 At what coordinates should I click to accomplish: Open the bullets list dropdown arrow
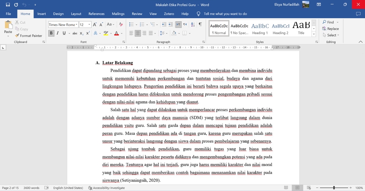[136, 25]
